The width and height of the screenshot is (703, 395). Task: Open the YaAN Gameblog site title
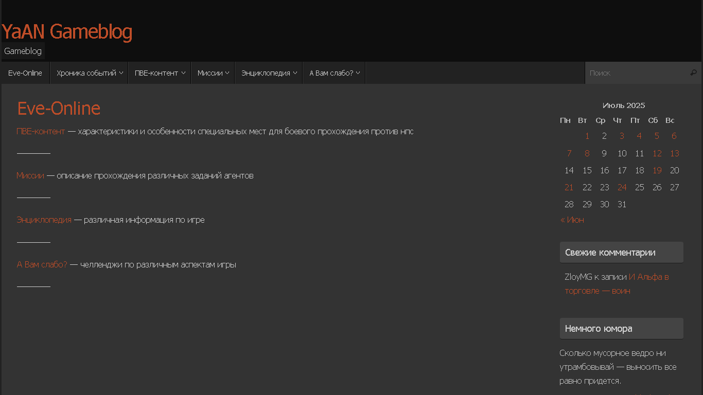point(67,32)
